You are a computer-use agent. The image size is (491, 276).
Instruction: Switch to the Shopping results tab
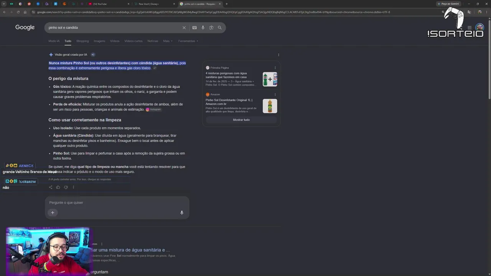82,41
